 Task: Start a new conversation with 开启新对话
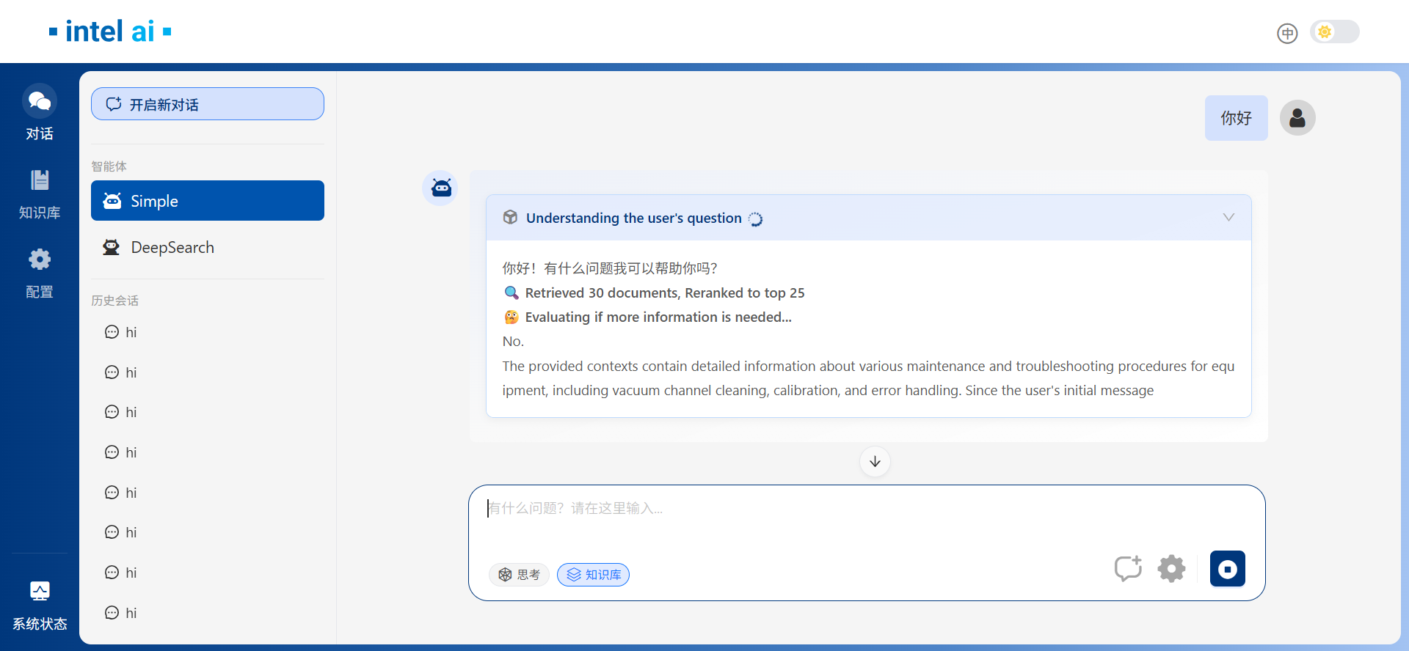tap(208, 104)
